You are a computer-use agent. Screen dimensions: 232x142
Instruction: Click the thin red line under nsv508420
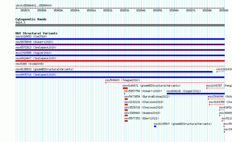165,83
